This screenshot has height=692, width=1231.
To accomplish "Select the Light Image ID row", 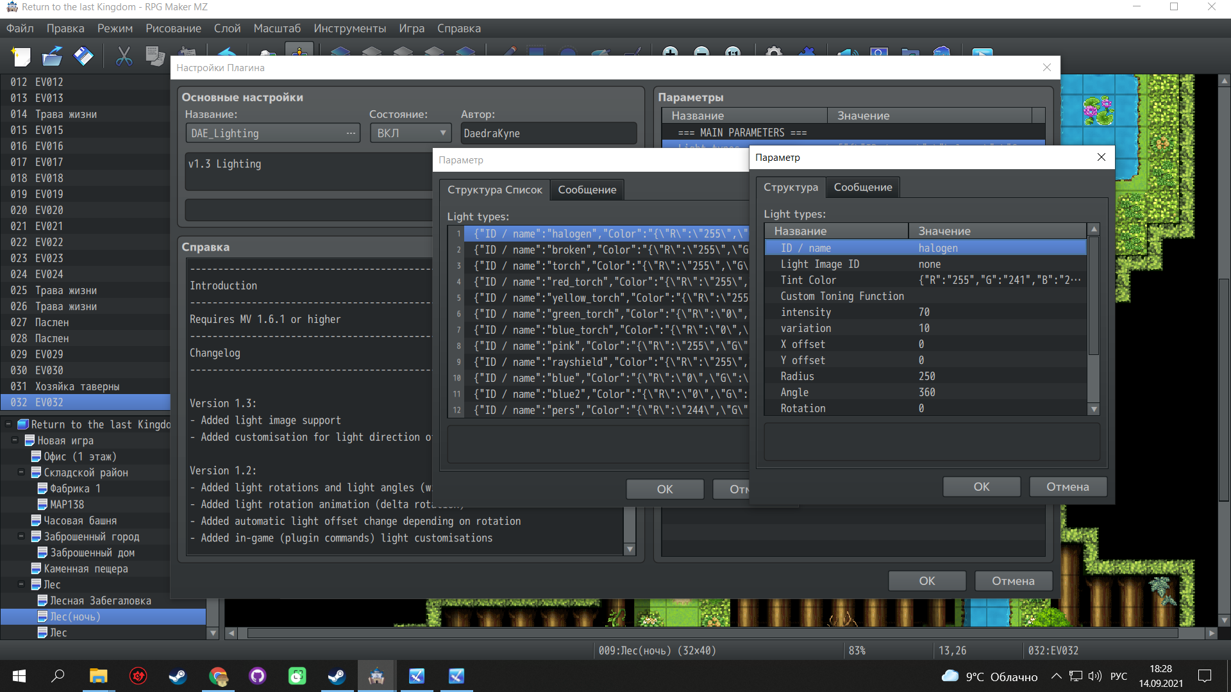I will point(926,264).
